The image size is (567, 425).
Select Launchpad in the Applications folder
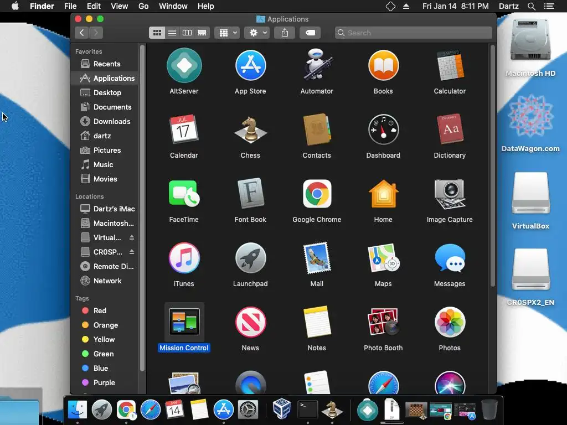coord(250,258)
